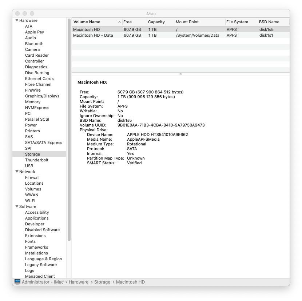Select Legacy Software in the sidebar
Viewport: 302px width, 301px height.
click(41, 265)
